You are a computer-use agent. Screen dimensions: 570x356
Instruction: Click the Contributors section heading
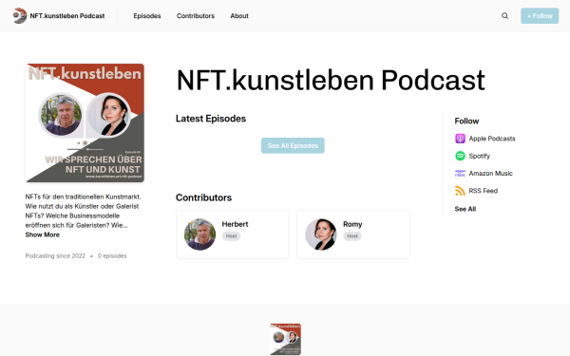(203, 197)
